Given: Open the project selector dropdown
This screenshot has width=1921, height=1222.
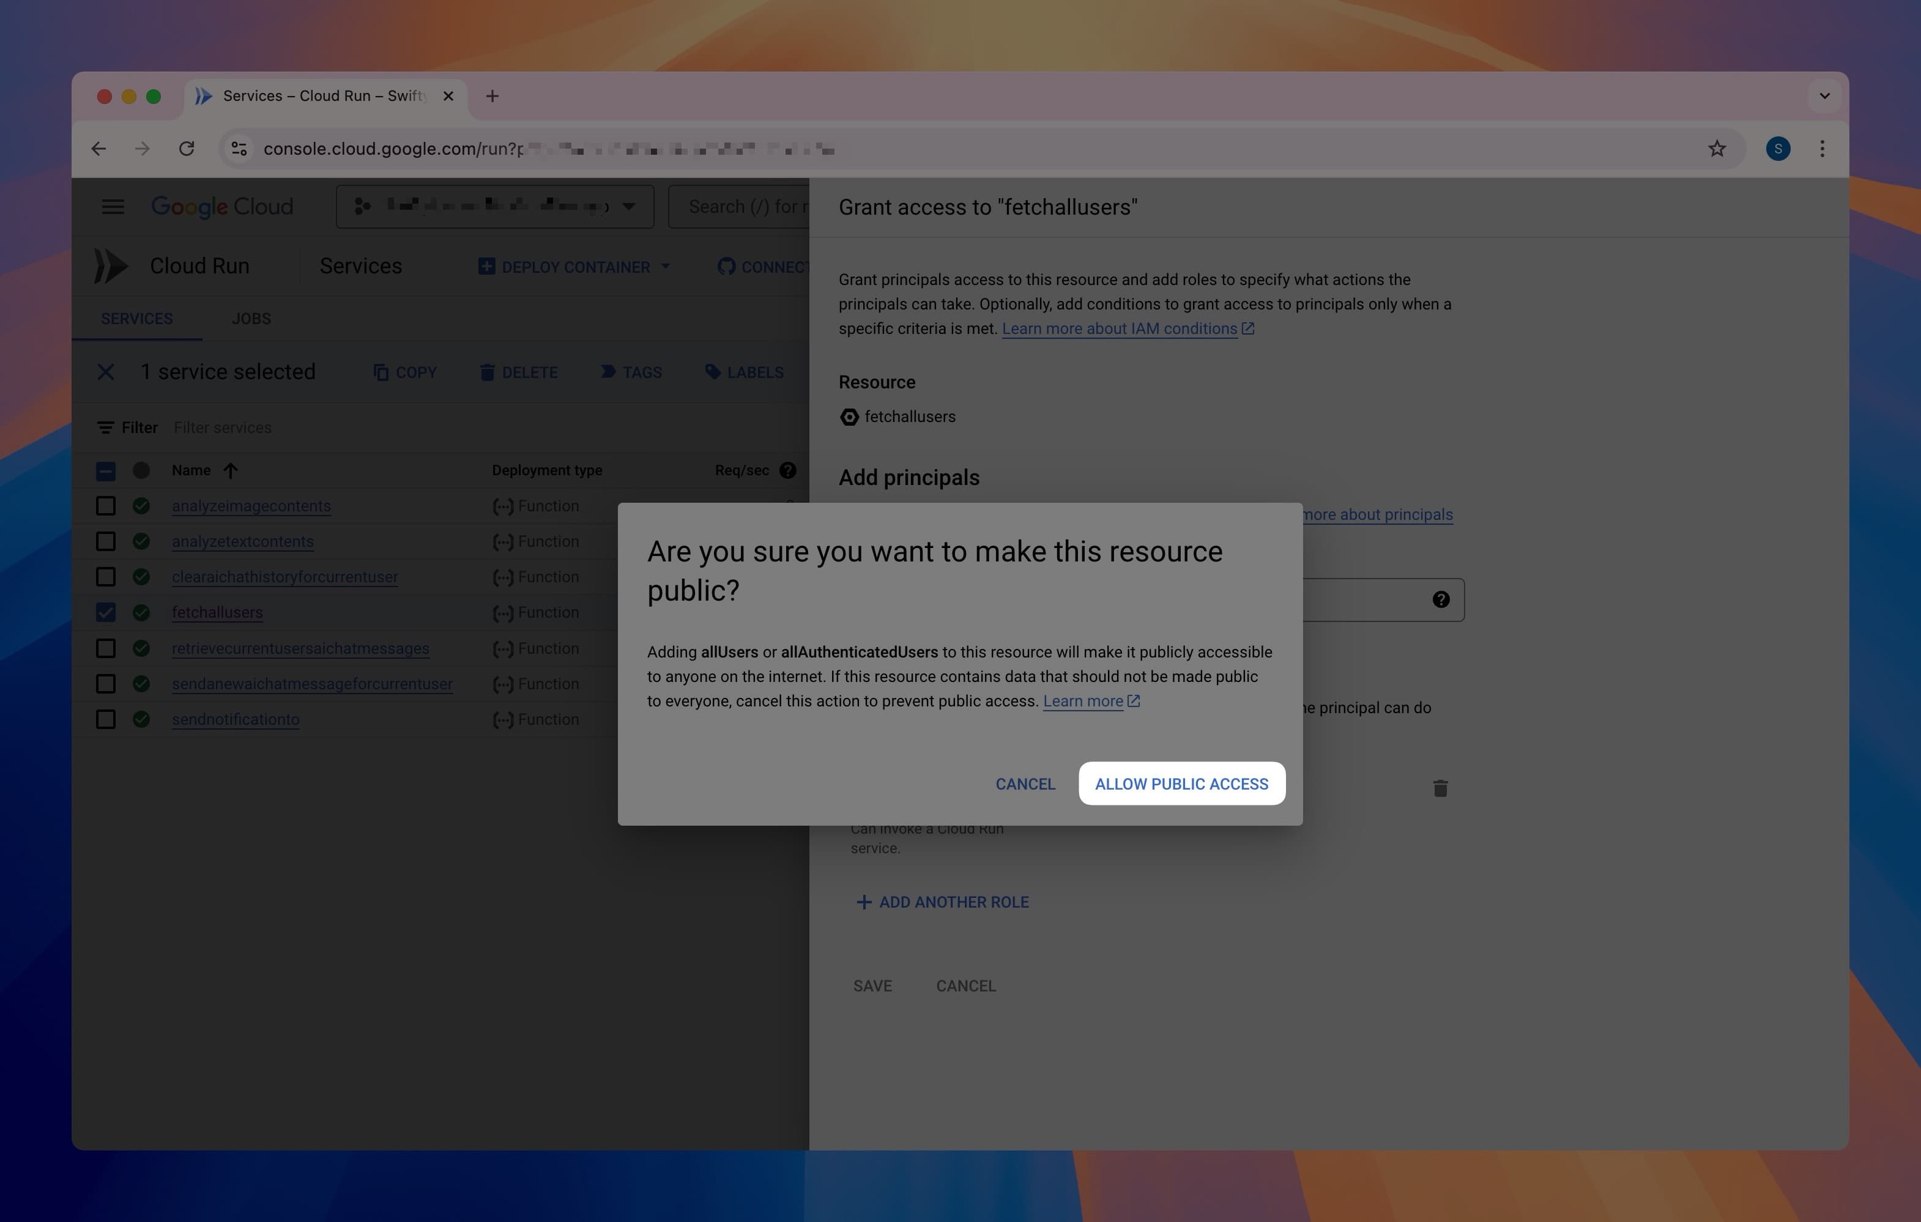Looking at the screenshot, I should 494,207.
